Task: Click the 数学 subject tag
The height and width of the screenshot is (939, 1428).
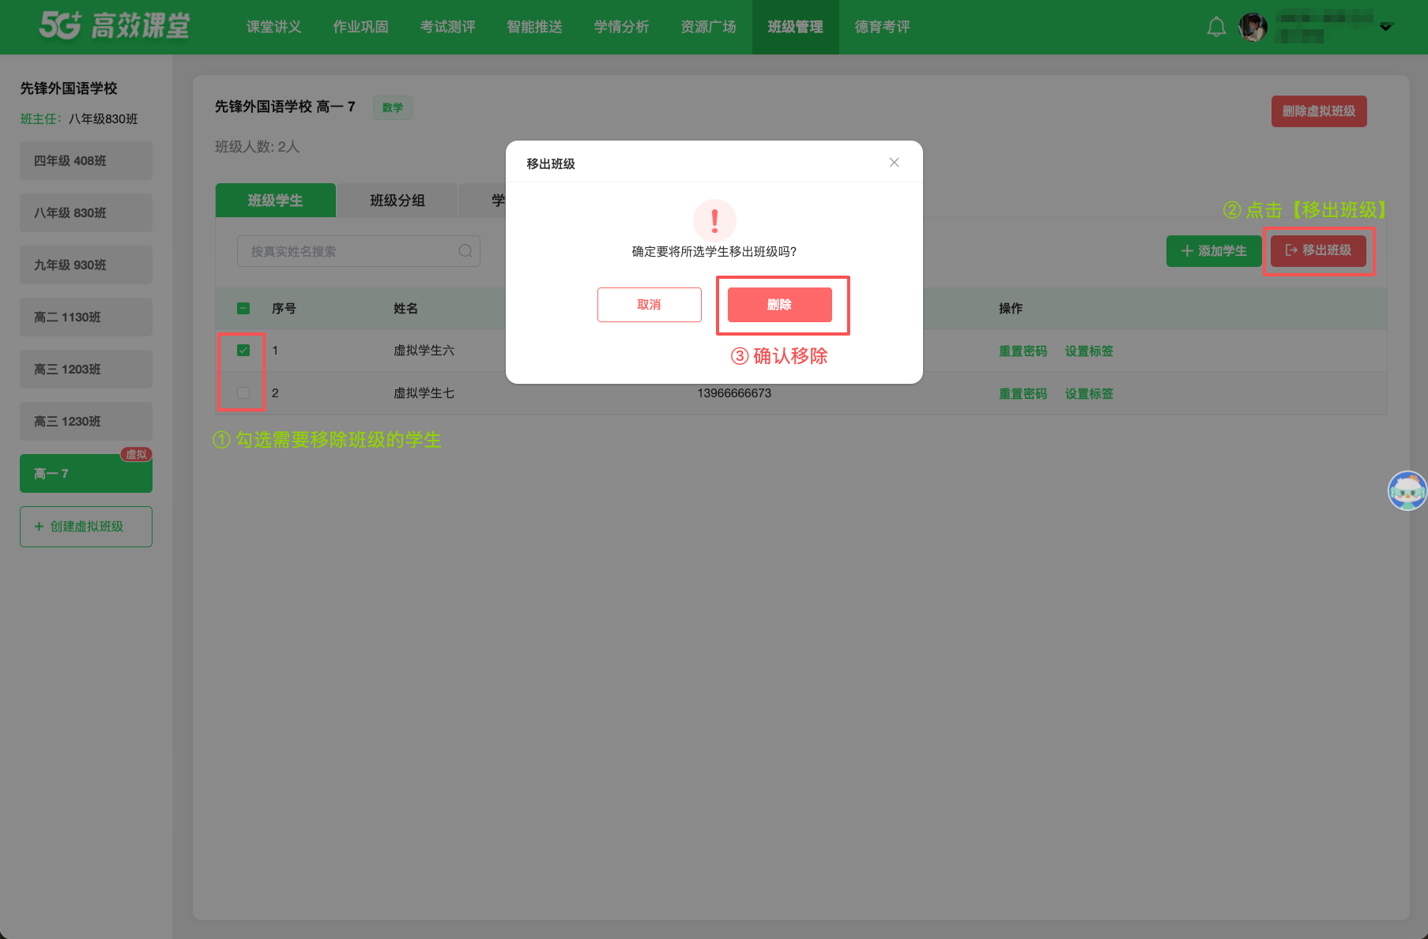Action: click(x=393, y=107)
